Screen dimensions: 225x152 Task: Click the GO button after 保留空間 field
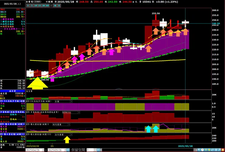click(98, 150)
